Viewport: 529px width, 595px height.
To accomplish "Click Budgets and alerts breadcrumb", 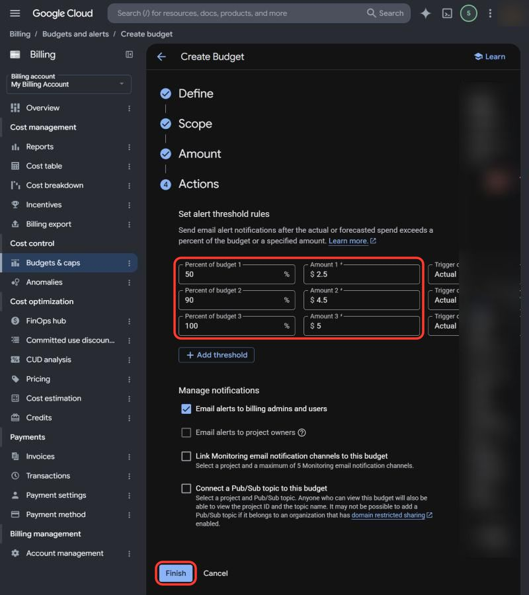I will pos(75,34).
